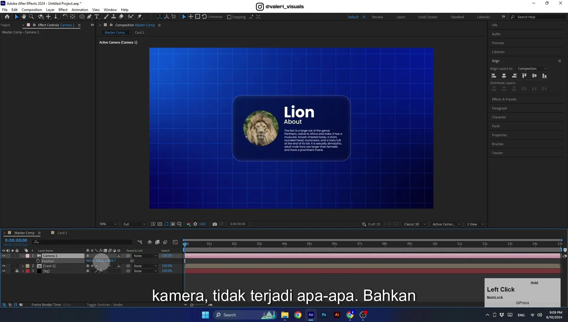This screenshot has width=568, height=322.
Task: Click align left edges icon
Action: click(494, 76)
